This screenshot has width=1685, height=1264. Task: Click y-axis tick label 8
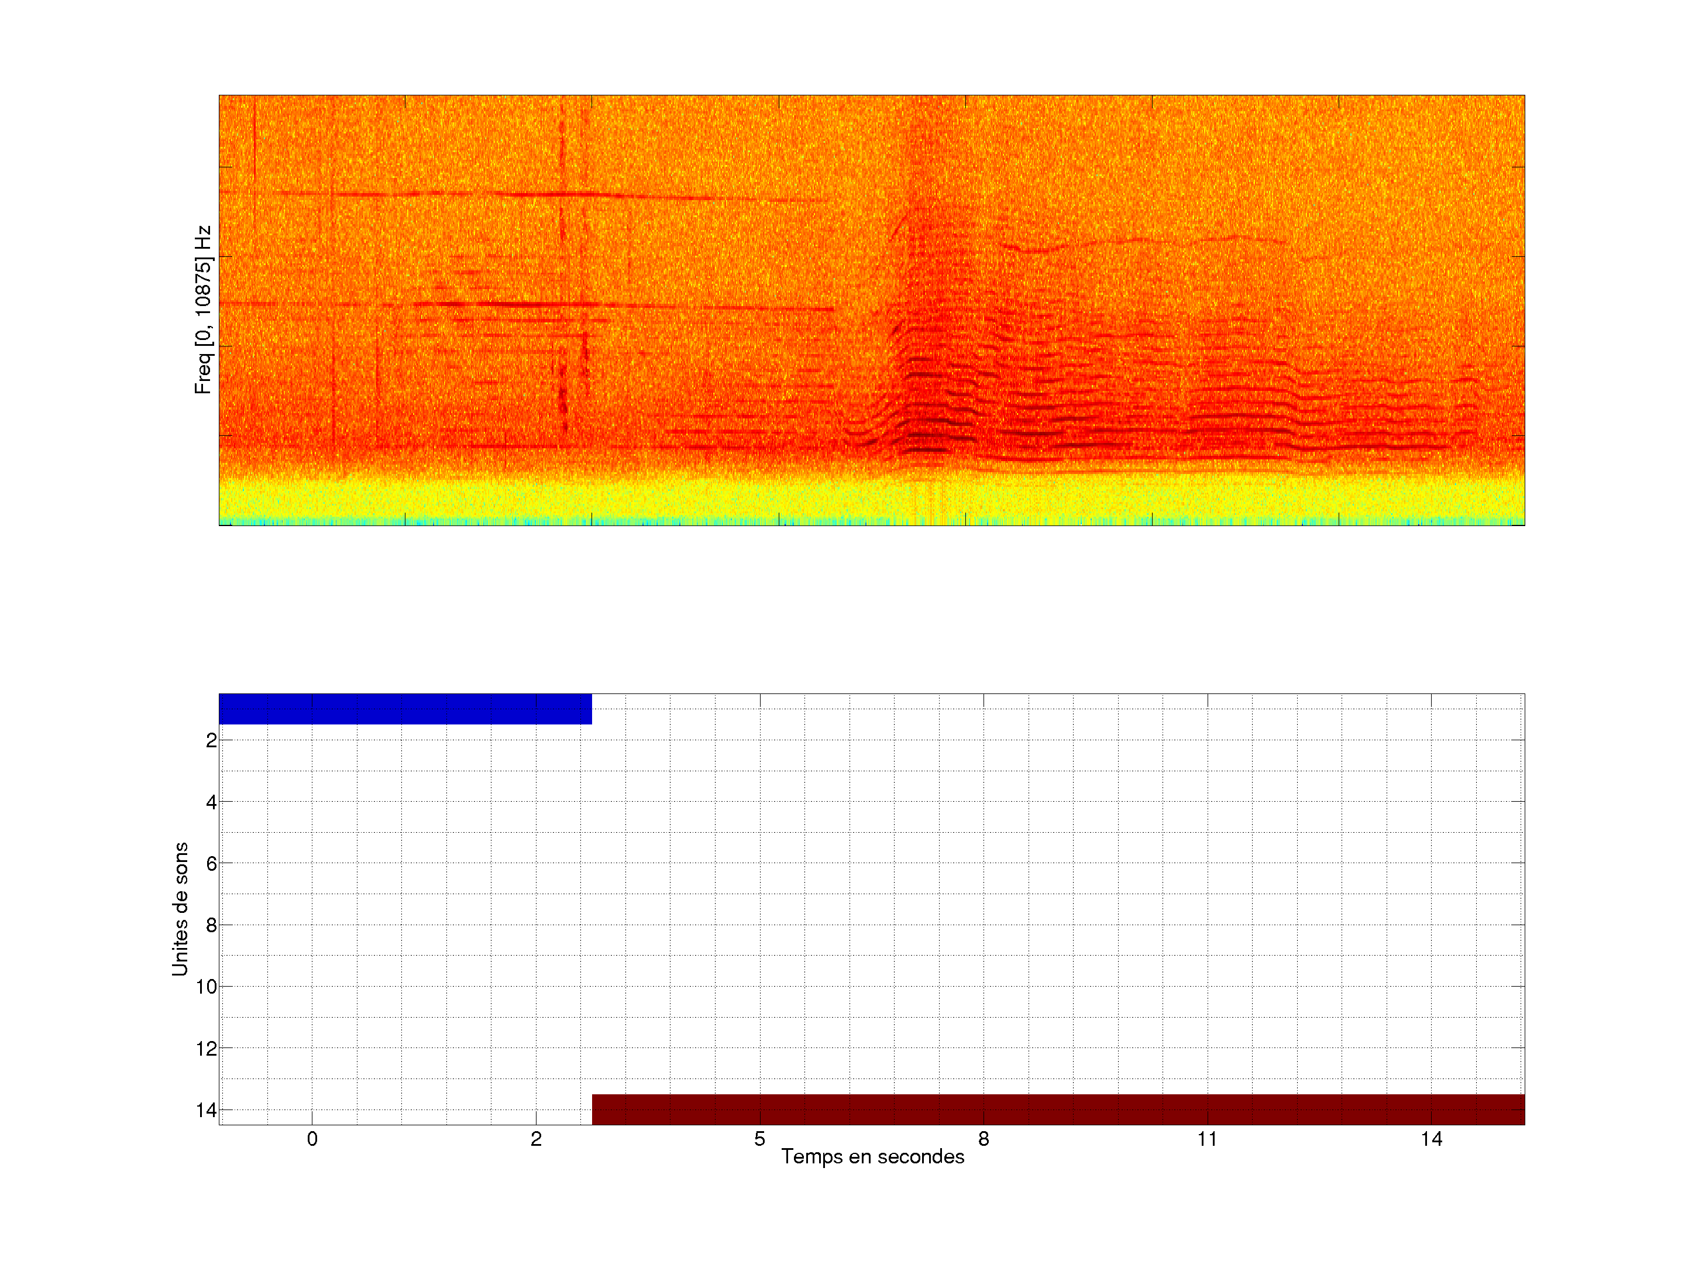pos(211,926)
